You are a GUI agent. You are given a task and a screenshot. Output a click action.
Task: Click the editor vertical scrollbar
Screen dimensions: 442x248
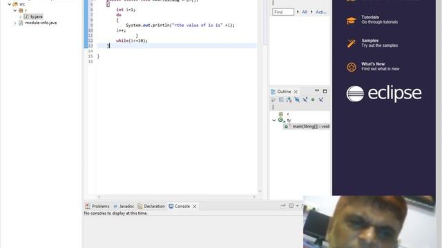coord(265,23)
